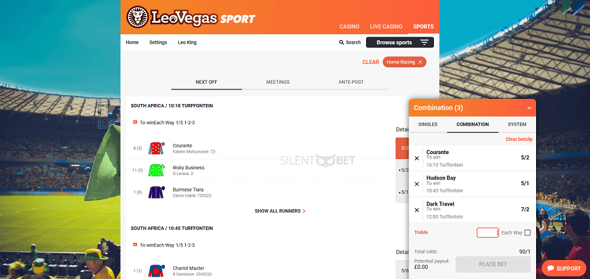Image resolution: width=590 pixels, height=279 pixels.
Task: Click Clear betslip
Action: point(519,139)
